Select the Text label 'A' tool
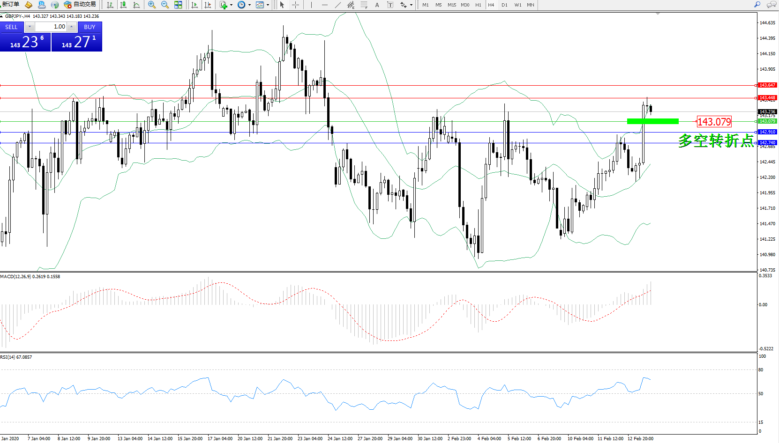Screen dimensions: 779x443 (x=377, y=5)
